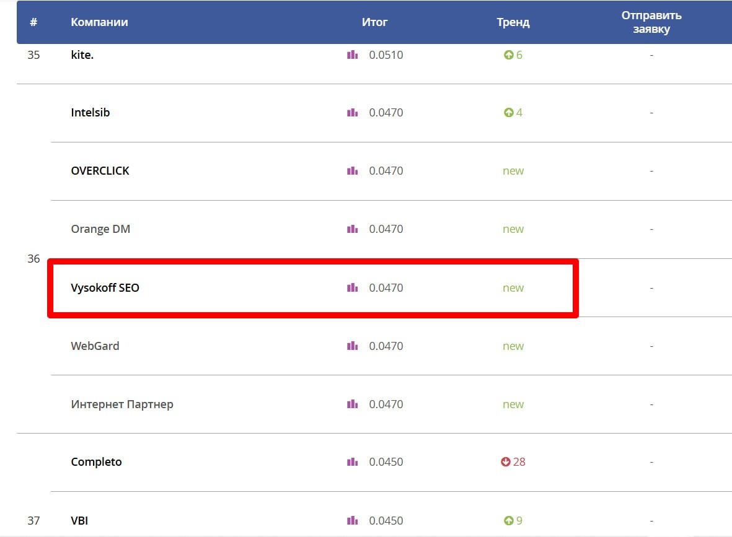Click the Orange DM company name
Viewport: 732px width, 537px height.
(100, 229)
